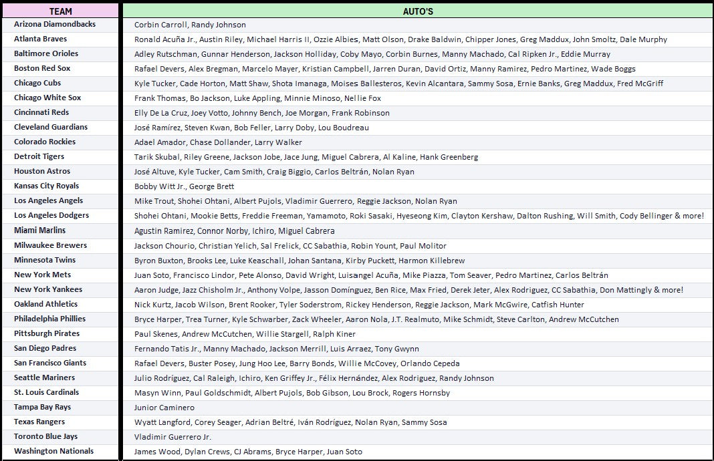Click the 'Vladimir Guerrero Jr.' autos cell
Screen dimensions: 714x461
pos(418,437)
